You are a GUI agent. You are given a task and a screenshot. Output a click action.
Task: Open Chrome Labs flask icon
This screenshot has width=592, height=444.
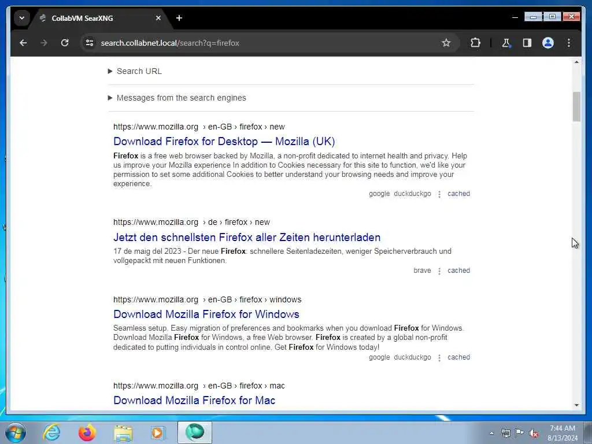pyautogui.click(x=506, y=43)
